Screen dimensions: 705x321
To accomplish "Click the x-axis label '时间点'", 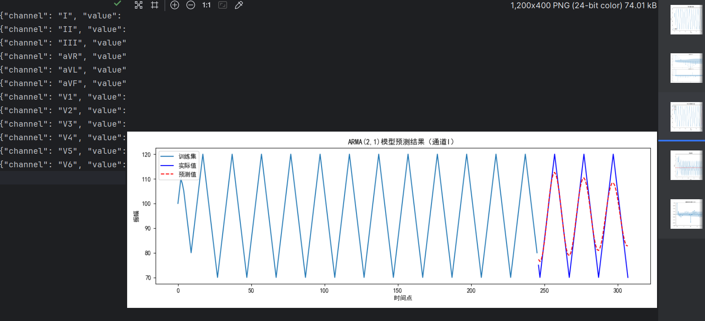I will pos(403,298).
